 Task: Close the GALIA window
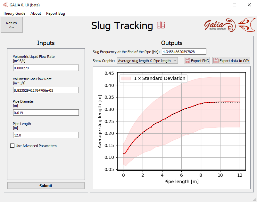pyautogui.click(x=249, y=5)
